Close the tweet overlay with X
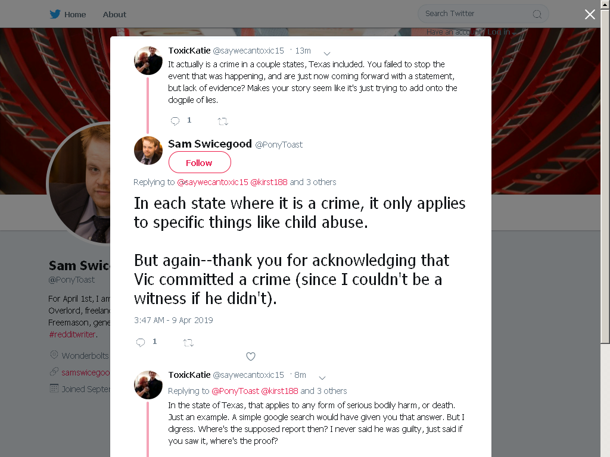This screenshot has width=610, height=457. tap(590, 14)
